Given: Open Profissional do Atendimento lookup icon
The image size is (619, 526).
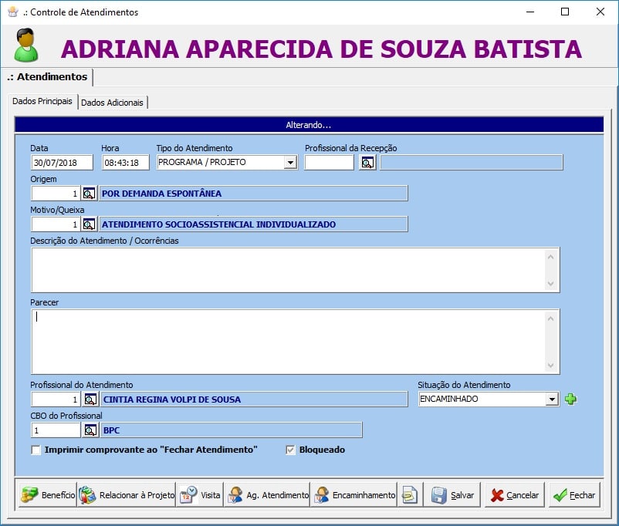Looking at the screenshot, I should pyautogui.click(x=90, y=400).
